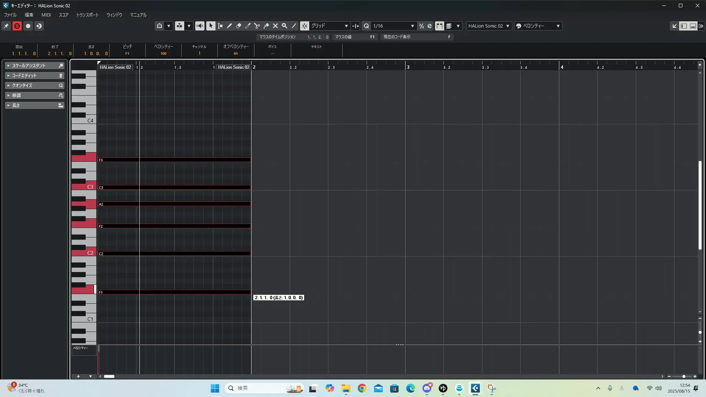Select the Split scissors tool
The width and height of the screenshot is (706, 397).
click(257, 26)
